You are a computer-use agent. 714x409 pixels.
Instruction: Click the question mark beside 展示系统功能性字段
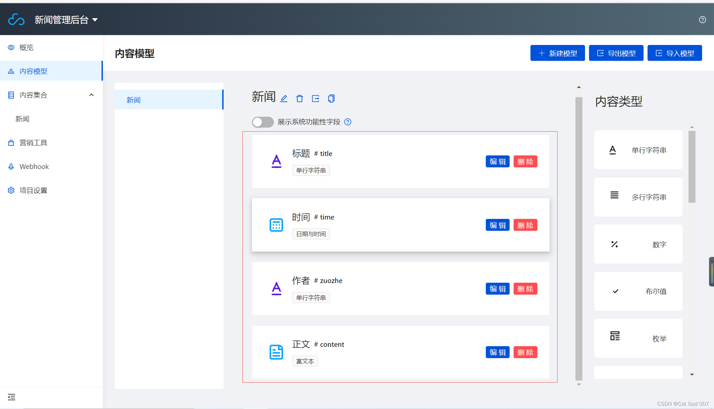[348, 122]
